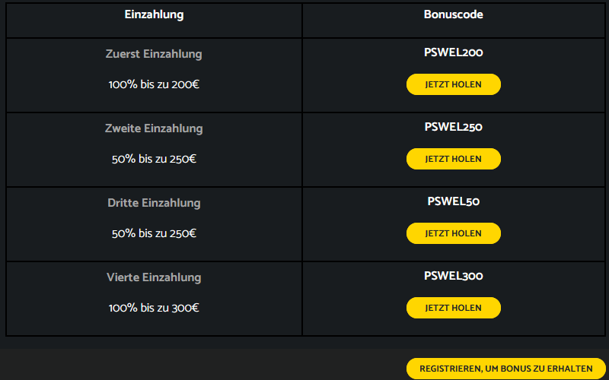Select the PSWEL300 bonus code text
The image size is (609, 380).
(x=453, y=276)
